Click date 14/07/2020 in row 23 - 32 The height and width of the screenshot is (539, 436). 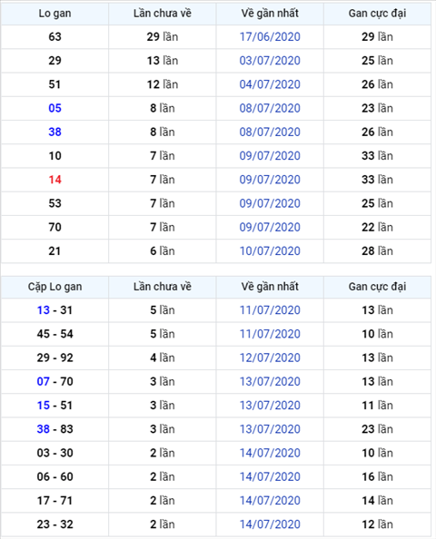270,524
